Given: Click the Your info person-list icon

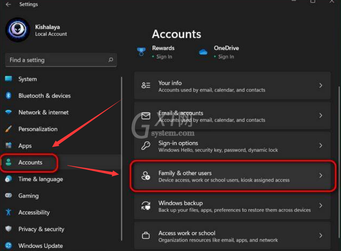Looking at the screenshot, I should point(146,85).
